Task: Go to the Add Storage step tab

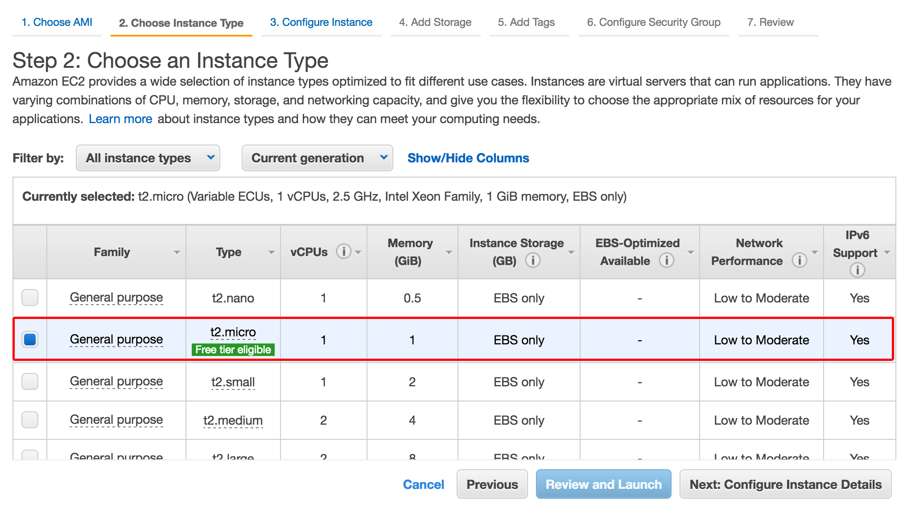Action: click(x=436, y=22)
